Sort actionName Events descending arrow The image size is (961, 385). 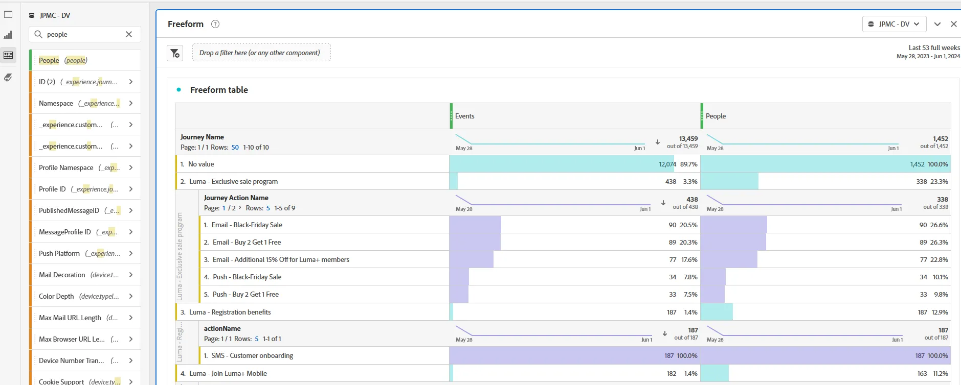tap(665, 333)
